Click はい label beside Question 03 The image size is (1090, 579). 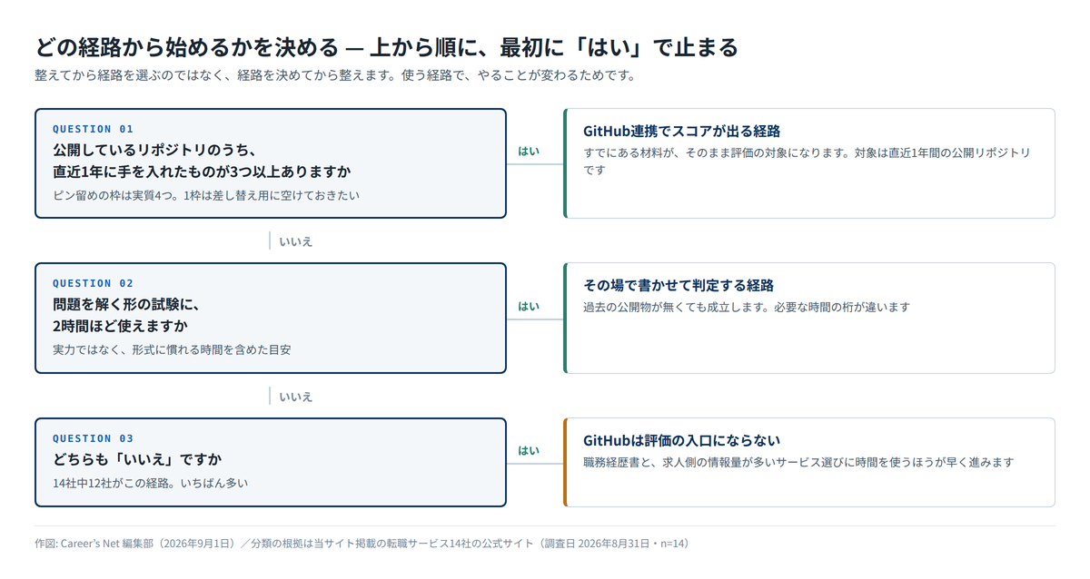(x=529, y=450)
